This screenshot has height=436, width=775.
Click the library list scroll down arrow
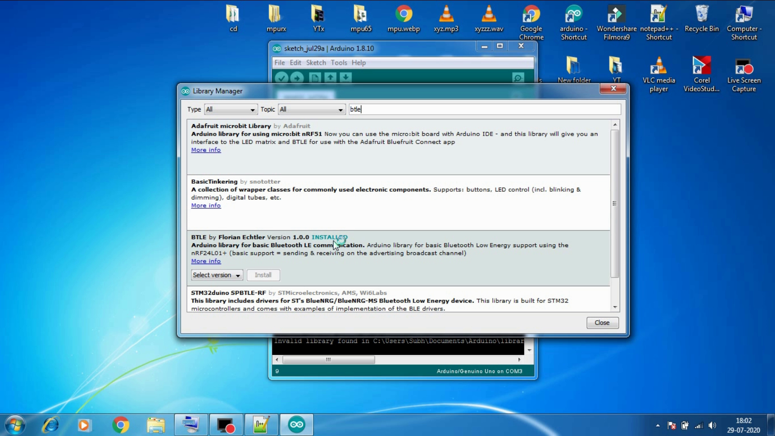click(615, 307)
